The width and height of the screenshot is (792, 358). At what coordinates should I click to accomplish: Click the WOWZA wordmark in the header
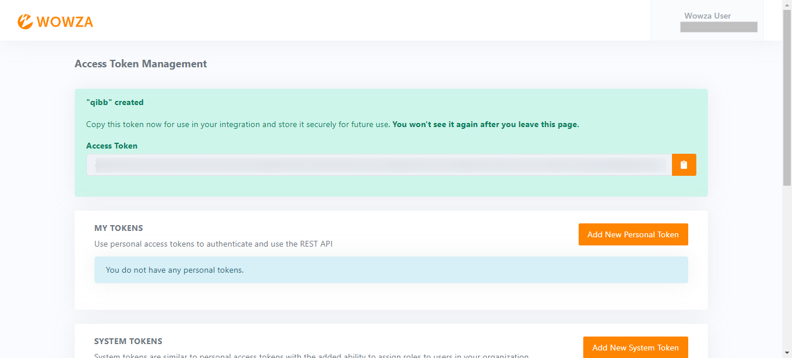(x=64, y=22)
